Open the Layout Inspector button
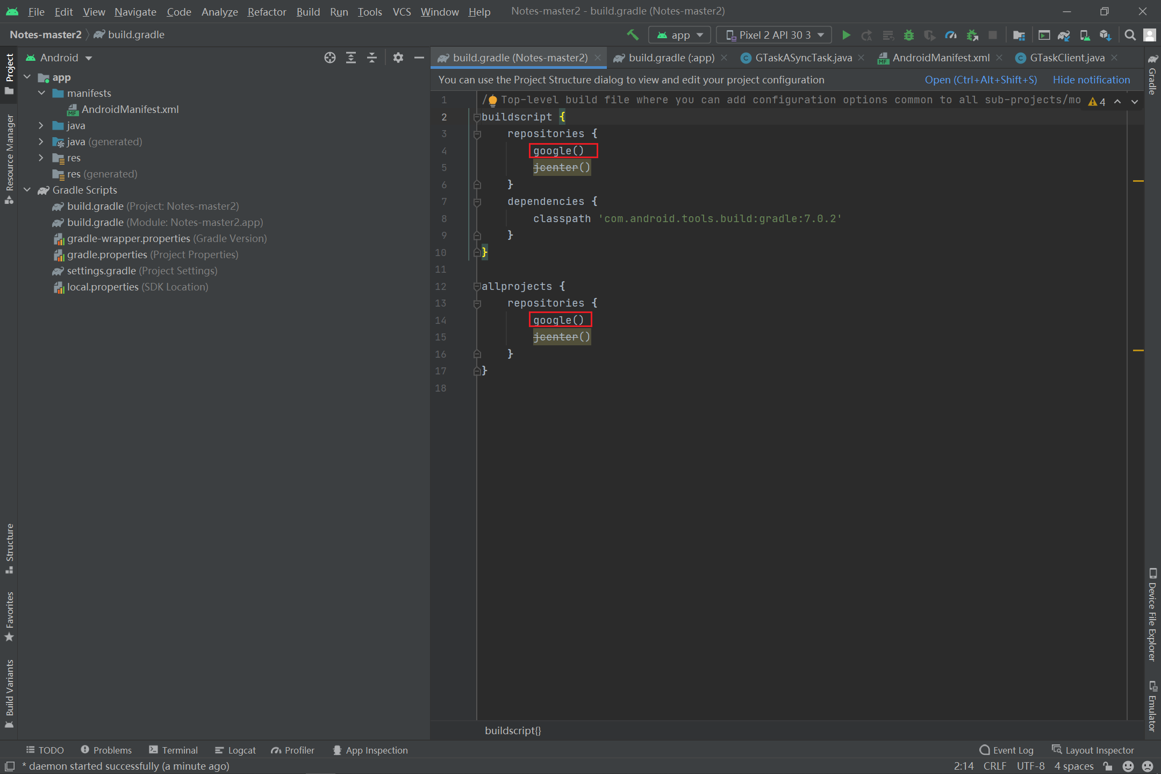This screenshot has height=774, width=1161. (x=1093, y=750)
